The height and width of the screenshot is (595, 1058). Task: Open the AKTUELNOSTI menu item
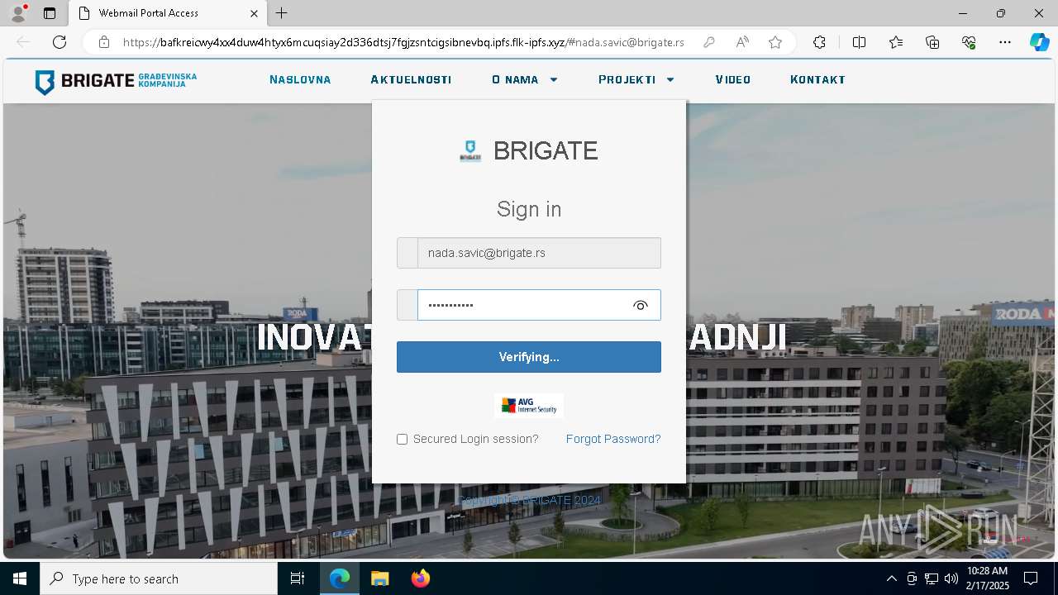[x=411, y=80]
